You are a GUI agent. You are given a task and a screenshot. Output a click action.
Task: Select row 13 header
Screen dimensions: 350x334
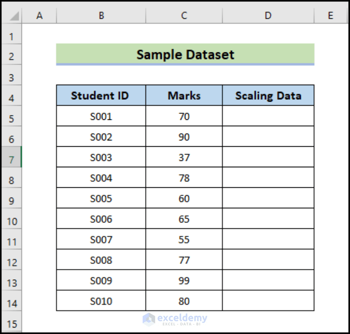[12, 280]
